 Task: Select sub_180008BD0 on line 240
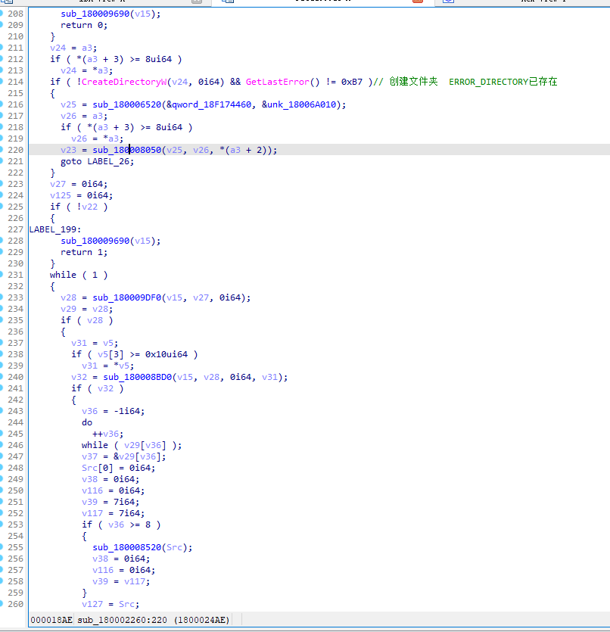pos(138,377)
